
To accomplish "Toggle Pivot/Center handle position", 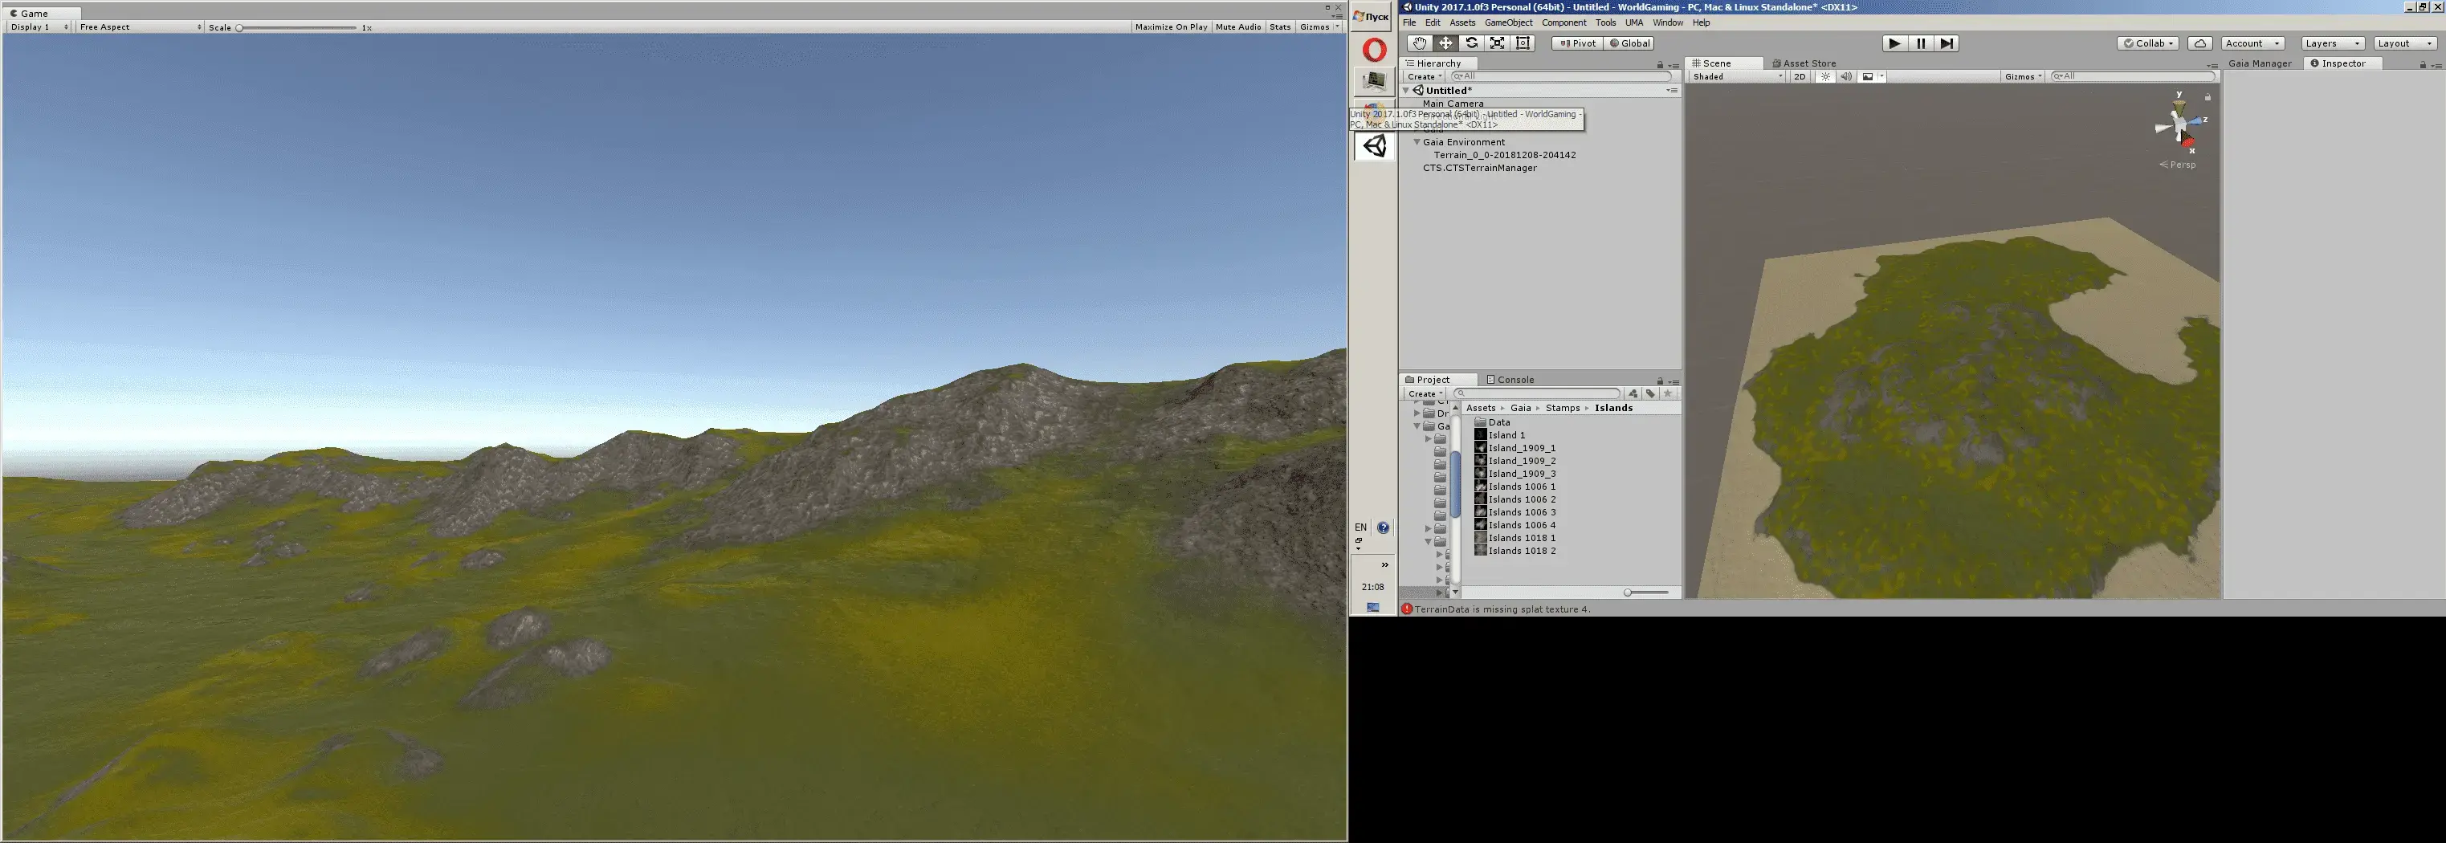I will (1577, 43).
